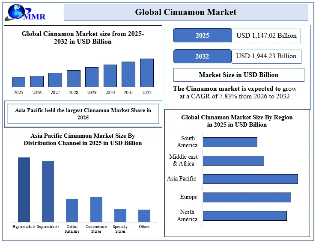Viewport: 316px width, 243px height.
Task: Click the USD 1,147.02 Billion value box
Action: [266, 36]
